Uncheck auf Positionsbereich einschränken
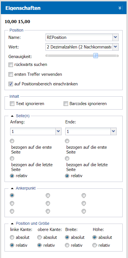Screen dimensions: 128x258 click(11, 84)
